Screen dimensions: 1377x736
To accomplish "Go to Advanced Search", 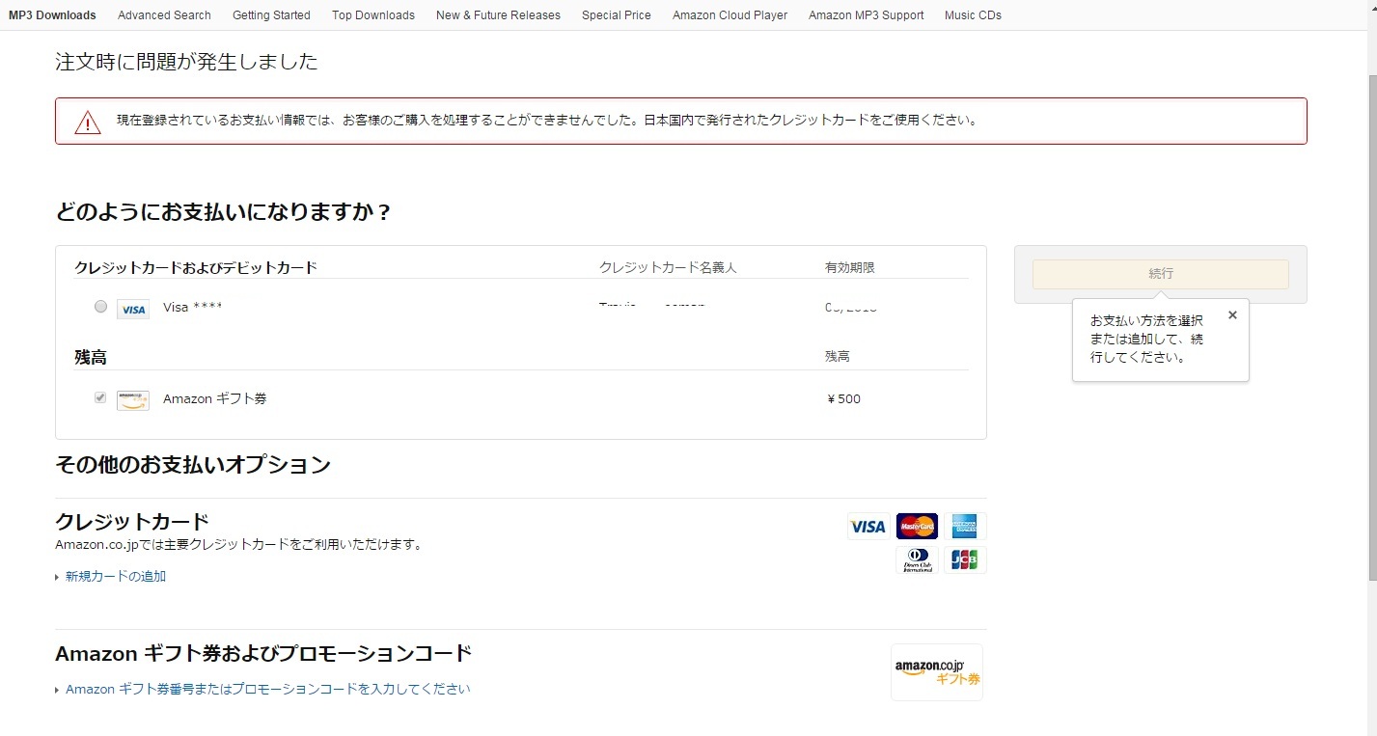I will pyautogui.click(x=164, y=15).
